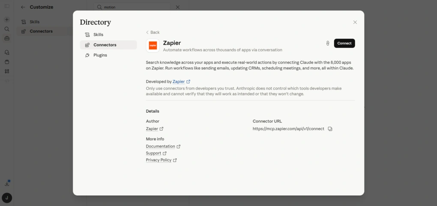Open Skills section in Directory sidebar

click(108, 35)
